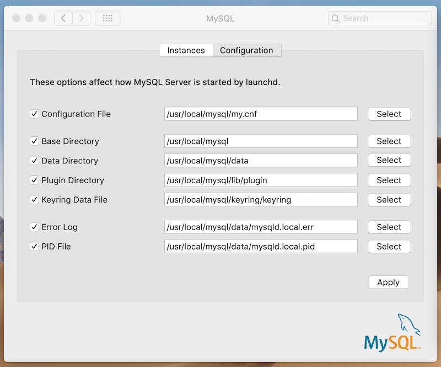Image resolution: width=441 pixels, height=367 pixels.
Task: Uncheck the Keyring Data File checkbox
Action: click(34, 199)
